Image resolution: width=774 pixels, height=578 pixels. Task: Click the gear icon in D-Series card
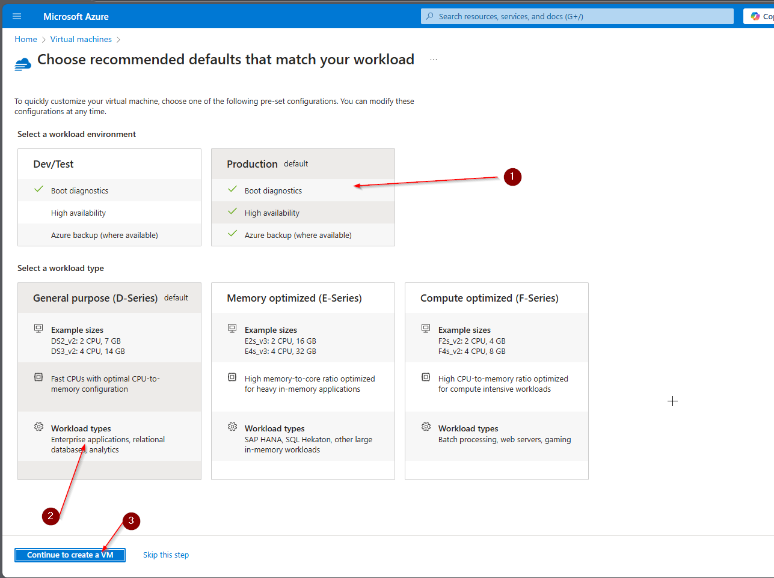(38, 427)
